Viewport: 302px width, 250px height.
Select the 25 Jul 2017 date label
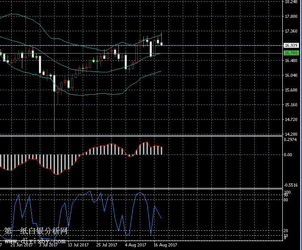pyautogui.click(x=106, y=245)
